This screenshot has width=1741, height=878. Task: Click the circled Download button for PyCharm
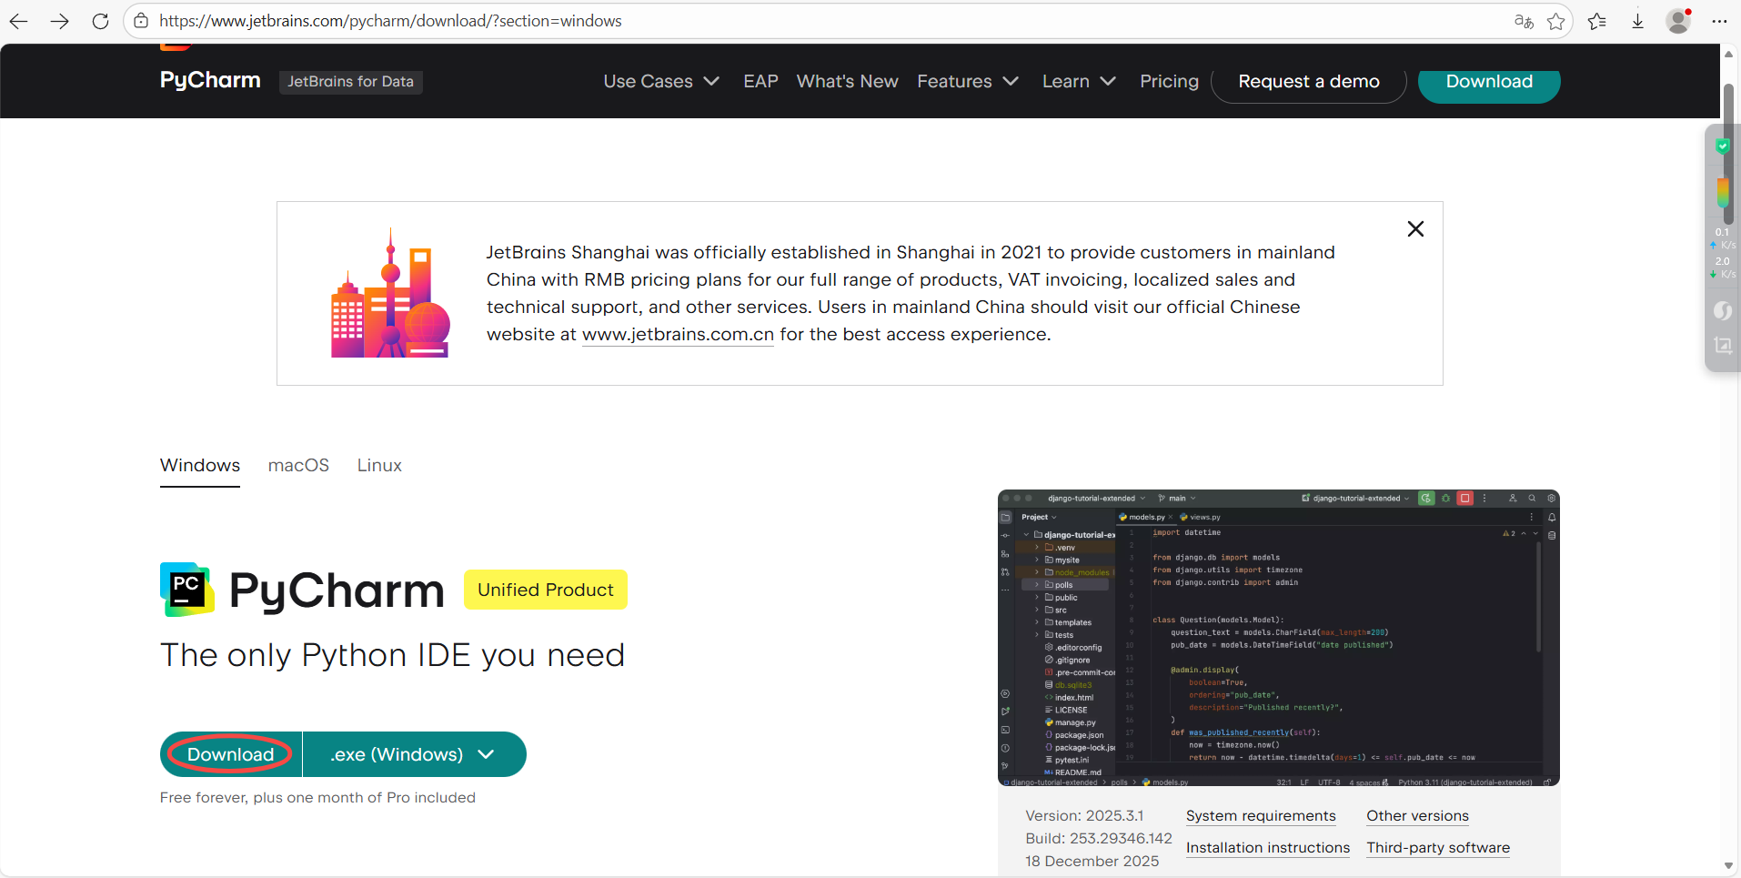pos(229,754)
